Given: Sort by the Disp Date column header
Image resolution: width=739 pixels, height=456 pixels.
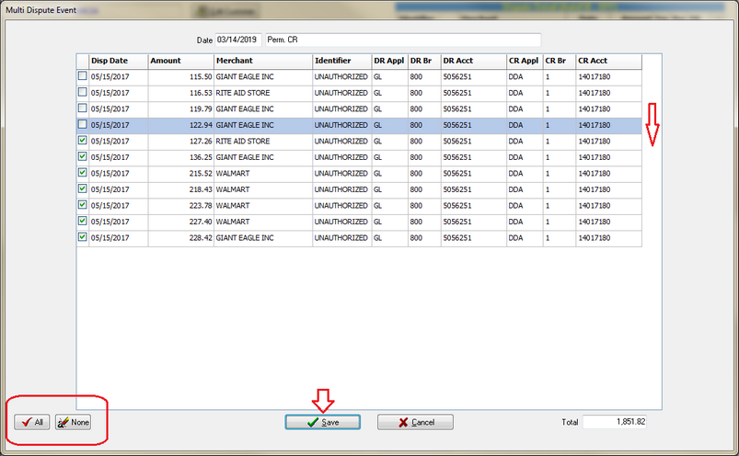Looking at the screenshot, I should tap(117, 61).
